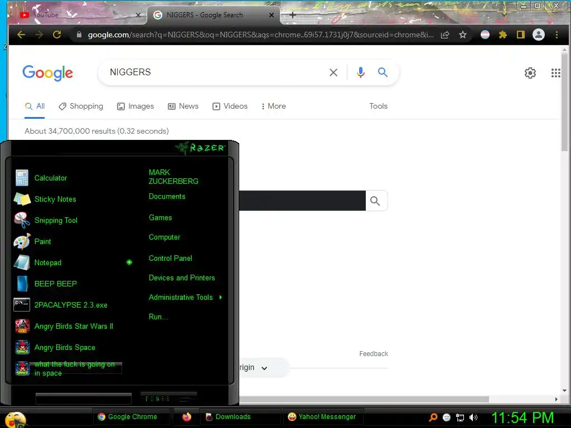Open the Extensions puzzle-piece menu
The height and width of the screenshot is (428, 571).
[503, 35]
